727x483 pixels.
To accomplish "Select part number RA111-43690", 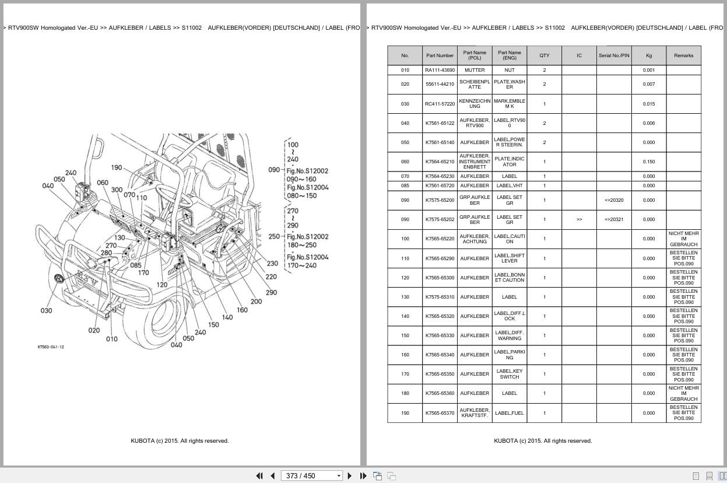I will pyautogui.click(x=440, y=70).
